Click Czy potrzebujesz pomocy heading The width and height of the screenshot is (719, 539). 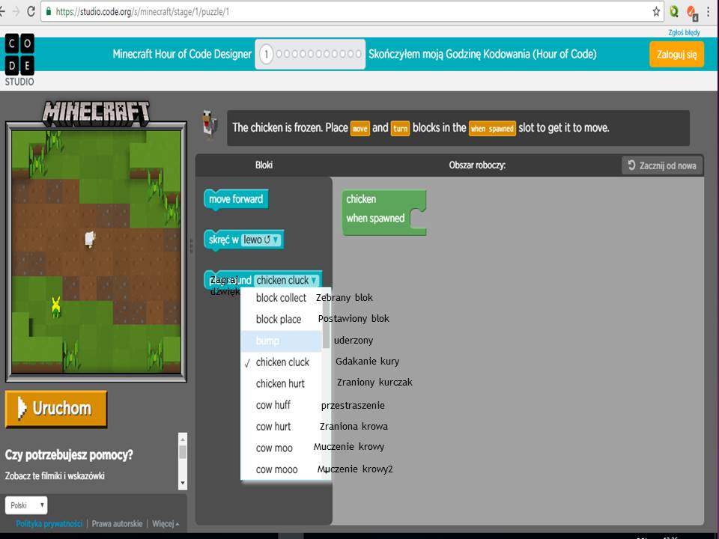(x=69, y=454)
